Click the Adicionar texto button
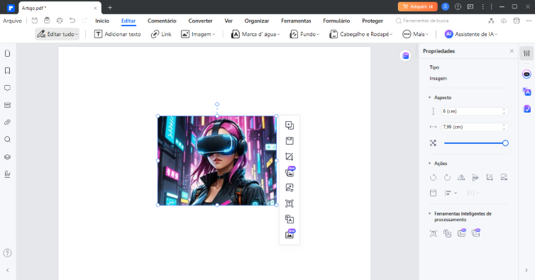 click(x=118, y=34)
